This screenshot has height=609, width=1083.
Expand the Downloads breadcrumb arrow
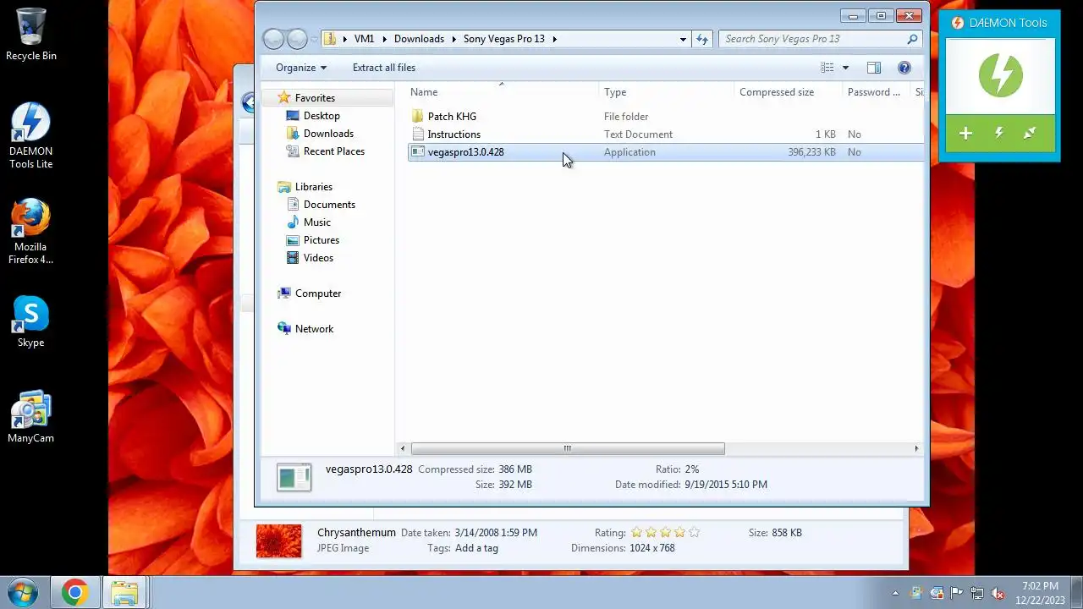(454, 39)
